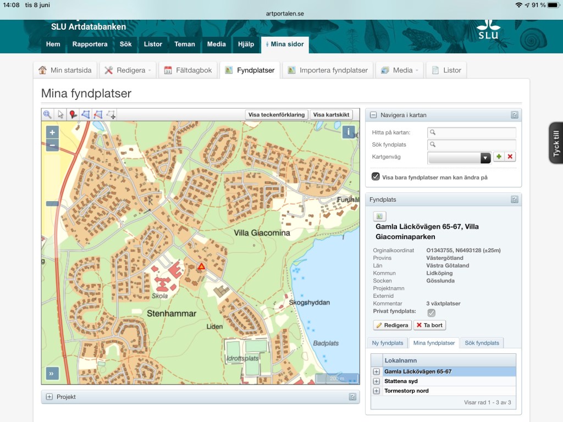This screenshot has width=563, height=422.
Task: Collapse the Navigera i kartan panel
Action: (373, 115)
